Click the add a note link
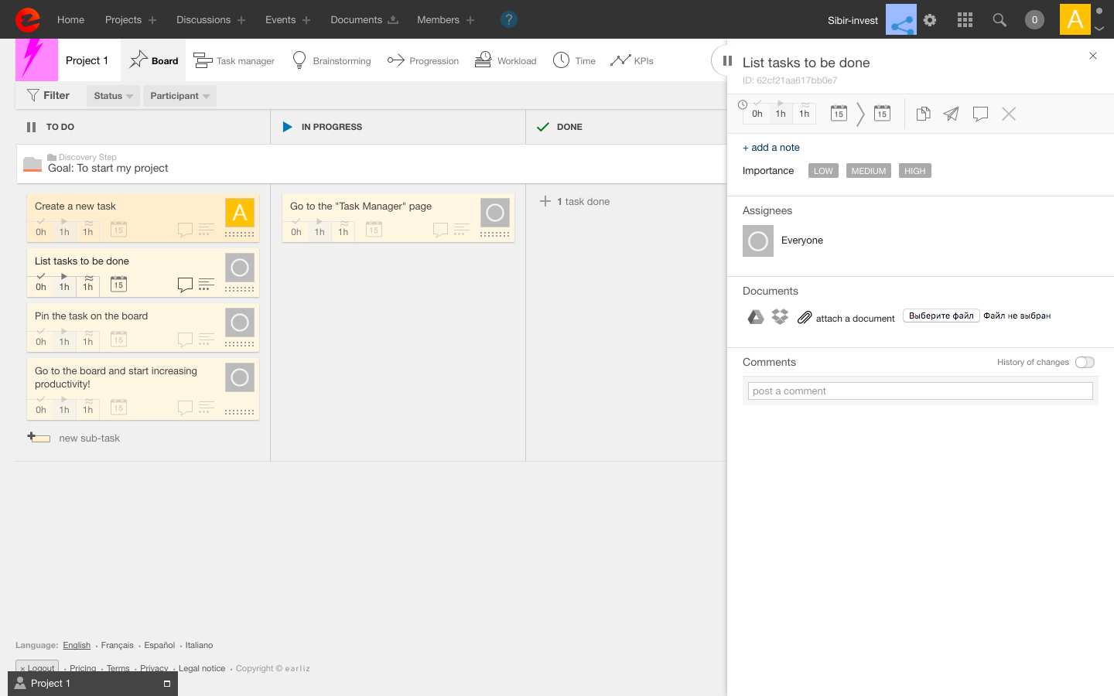 (771, 148)
